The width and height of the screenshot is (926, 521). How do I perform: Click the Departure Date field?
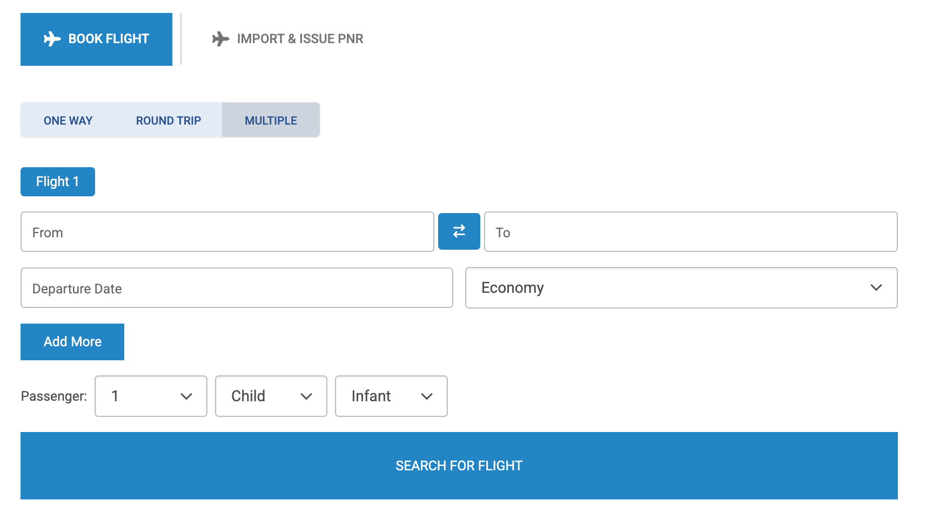pos(237,288)
